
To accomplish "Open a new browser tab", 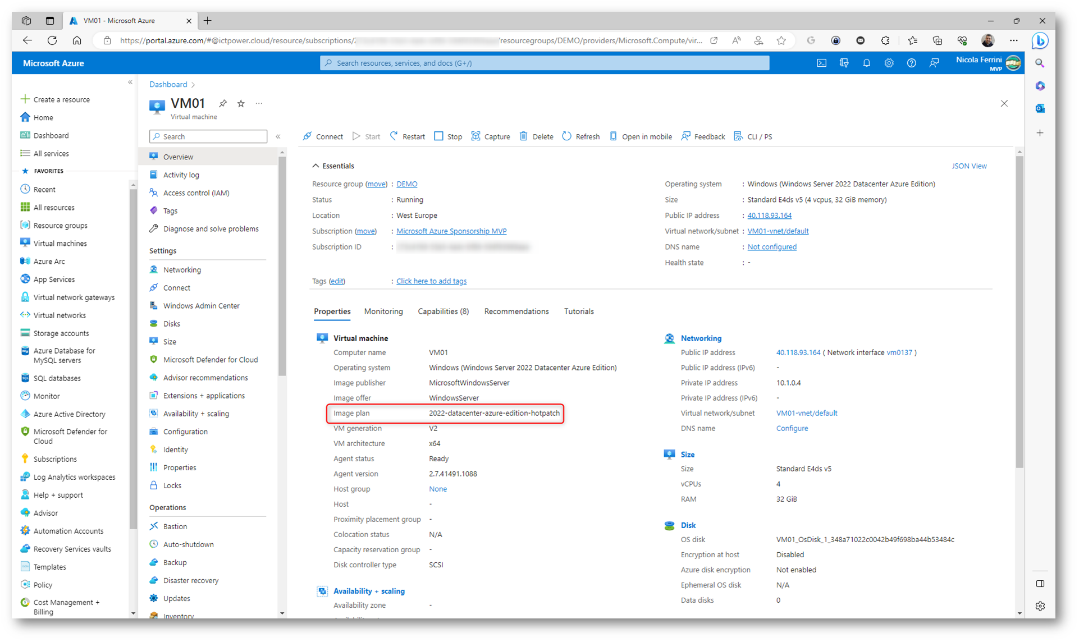I will [208, 21].
